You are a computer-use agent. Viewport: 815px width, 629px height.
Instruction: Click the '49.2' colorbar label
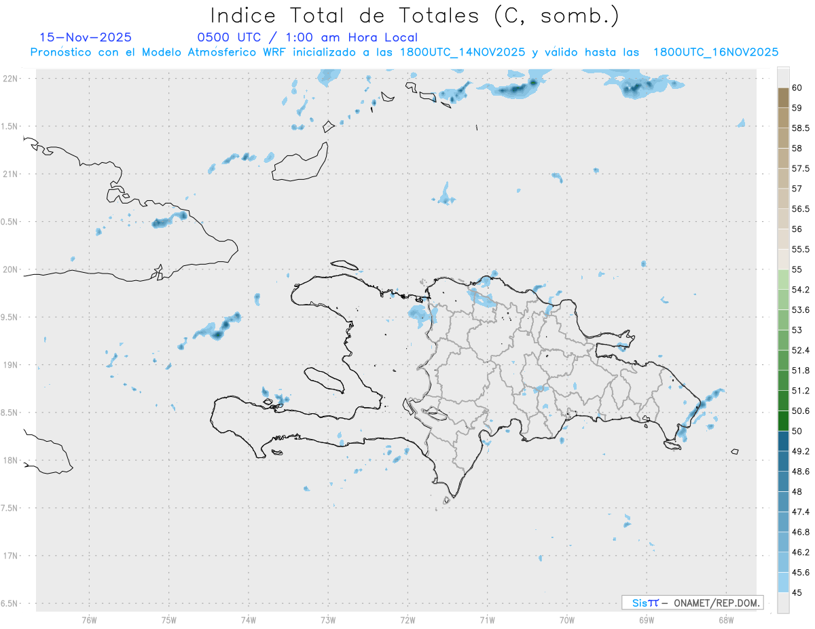[x=800, y=451]
